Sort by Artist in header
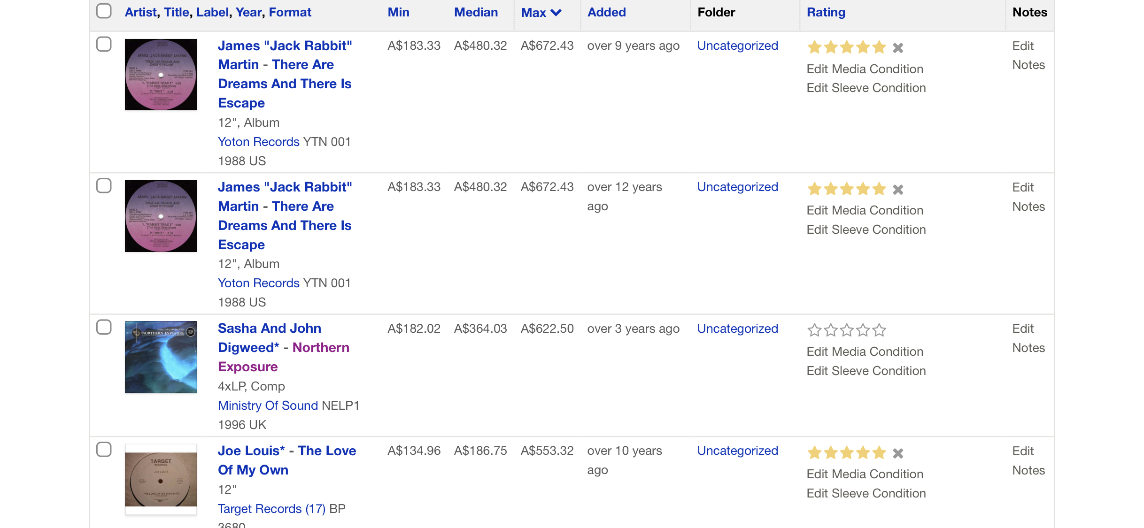The height and width of the screenshot is (528, 1144). pos(140,12)
